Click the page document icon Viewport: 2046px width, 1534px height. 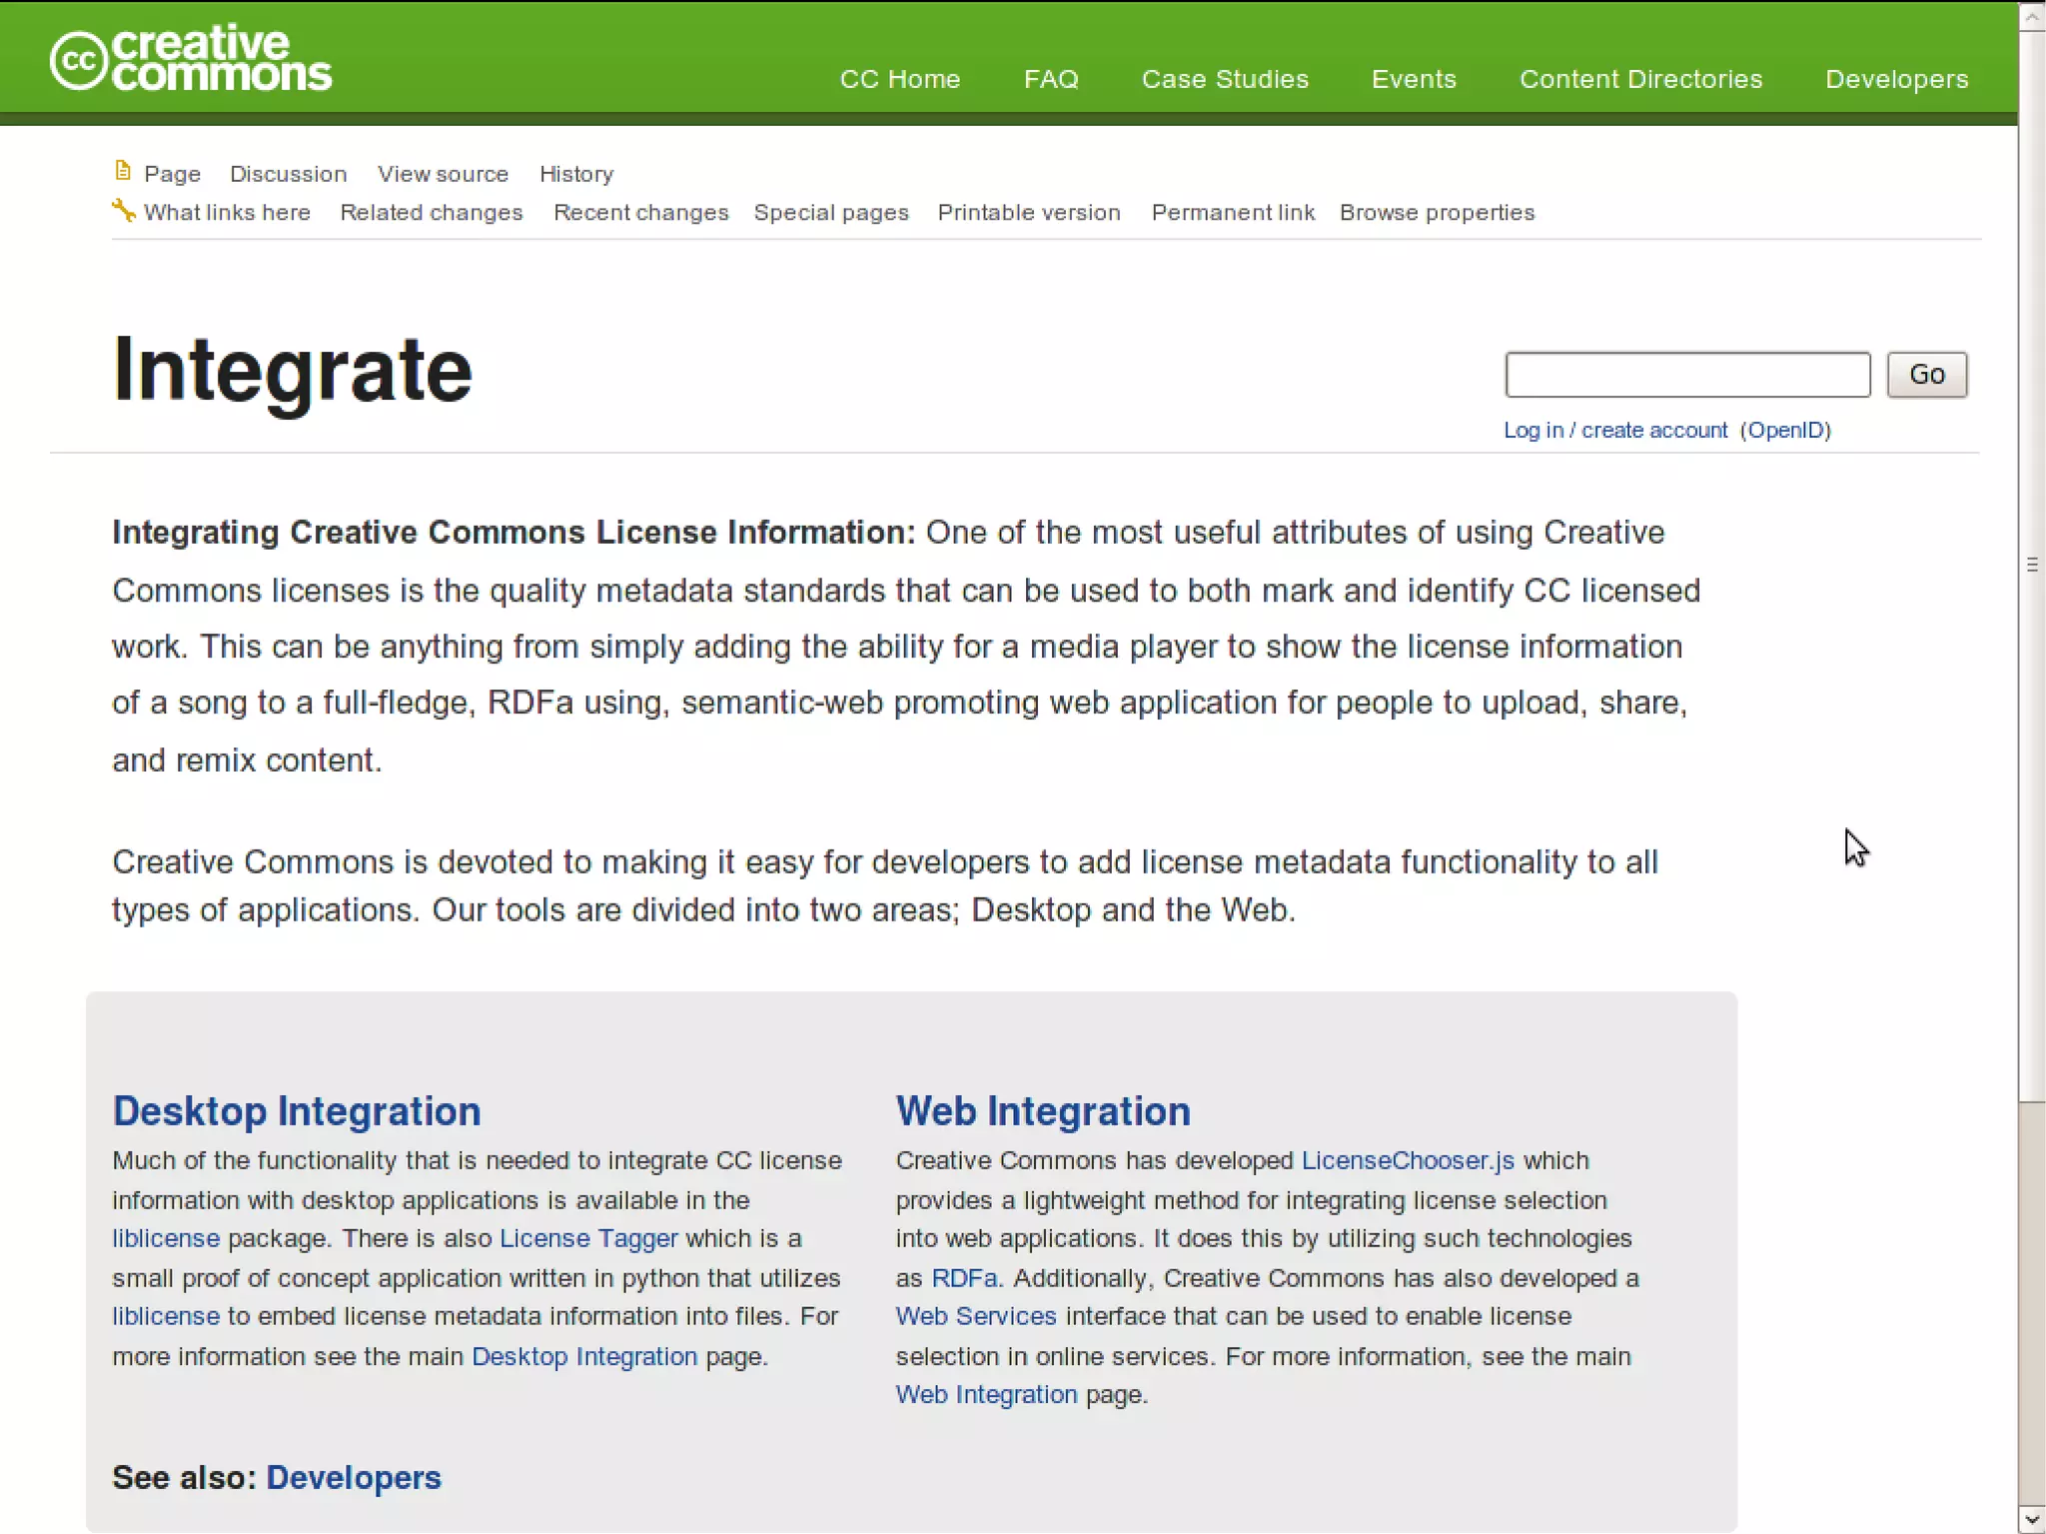[x=122, y=172]
